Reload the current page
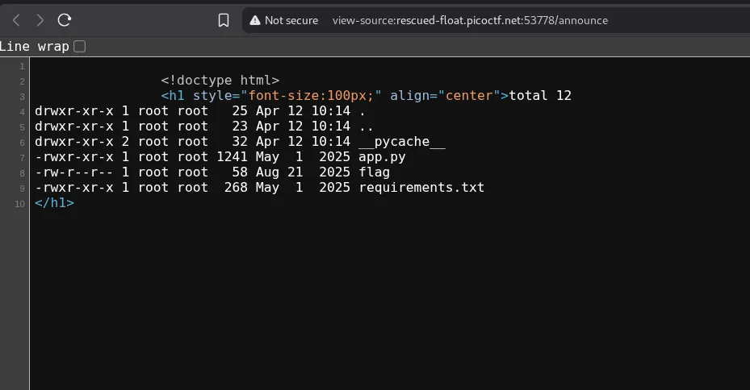Screen dimensions: 750x390 point(64,20)
